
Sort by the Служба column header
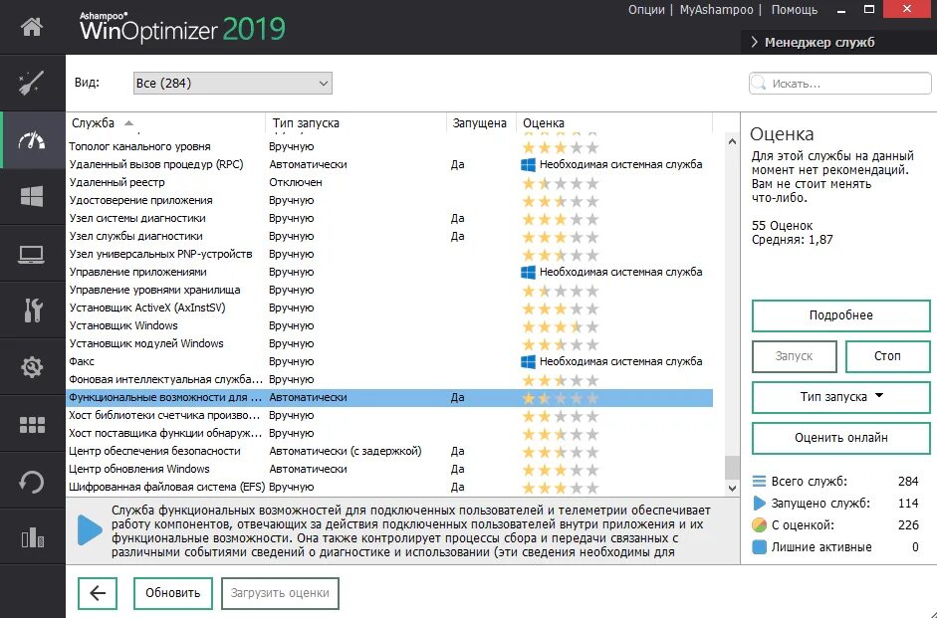(165, 123)
